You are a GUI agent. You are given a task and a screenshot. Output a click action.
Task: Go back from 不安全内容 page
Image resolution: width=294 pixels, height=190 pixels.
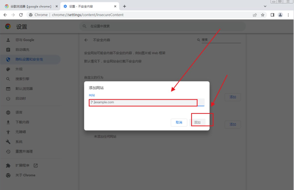point(86,40)
